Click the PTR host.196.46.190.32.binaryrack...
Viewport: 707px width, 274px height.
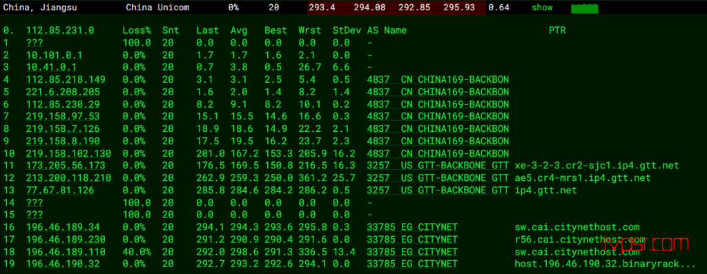click(x=606, y=264)
